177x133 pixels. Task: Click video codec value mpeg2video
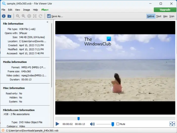[x=34, y=75]
